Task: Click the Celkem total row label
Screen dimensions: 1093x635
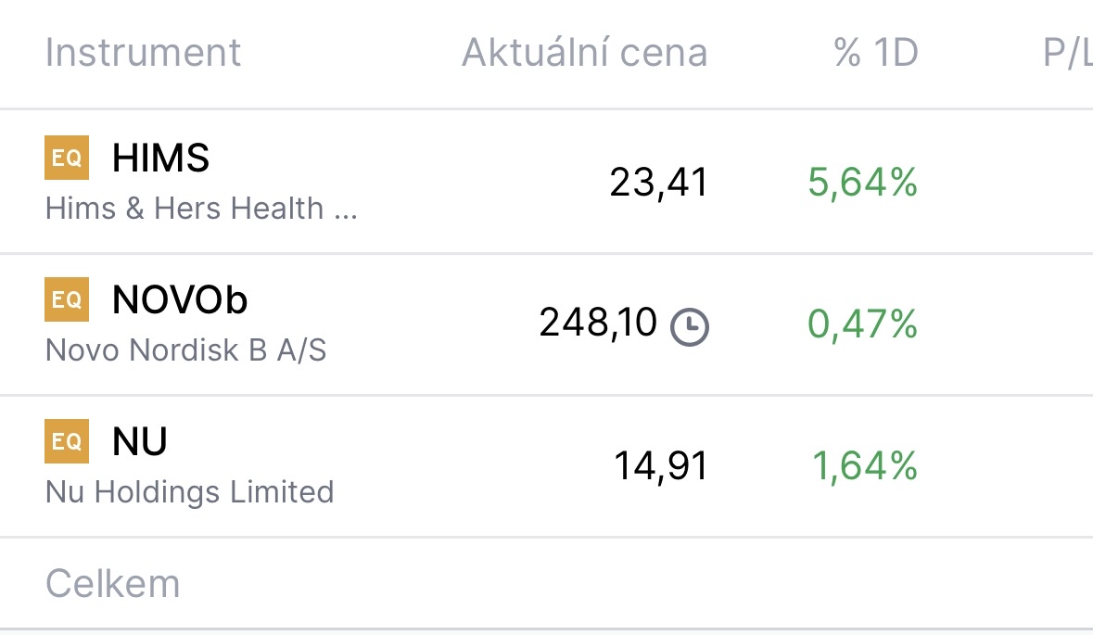Action: (112, 584)
